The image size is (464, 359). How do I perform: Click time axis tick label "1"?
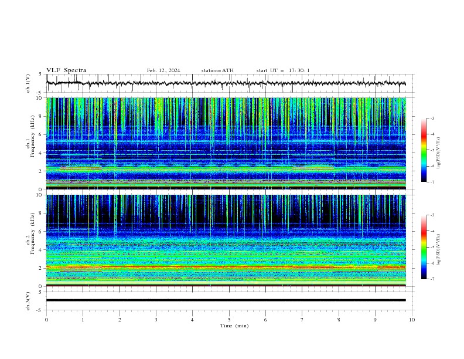coord(83,320)
